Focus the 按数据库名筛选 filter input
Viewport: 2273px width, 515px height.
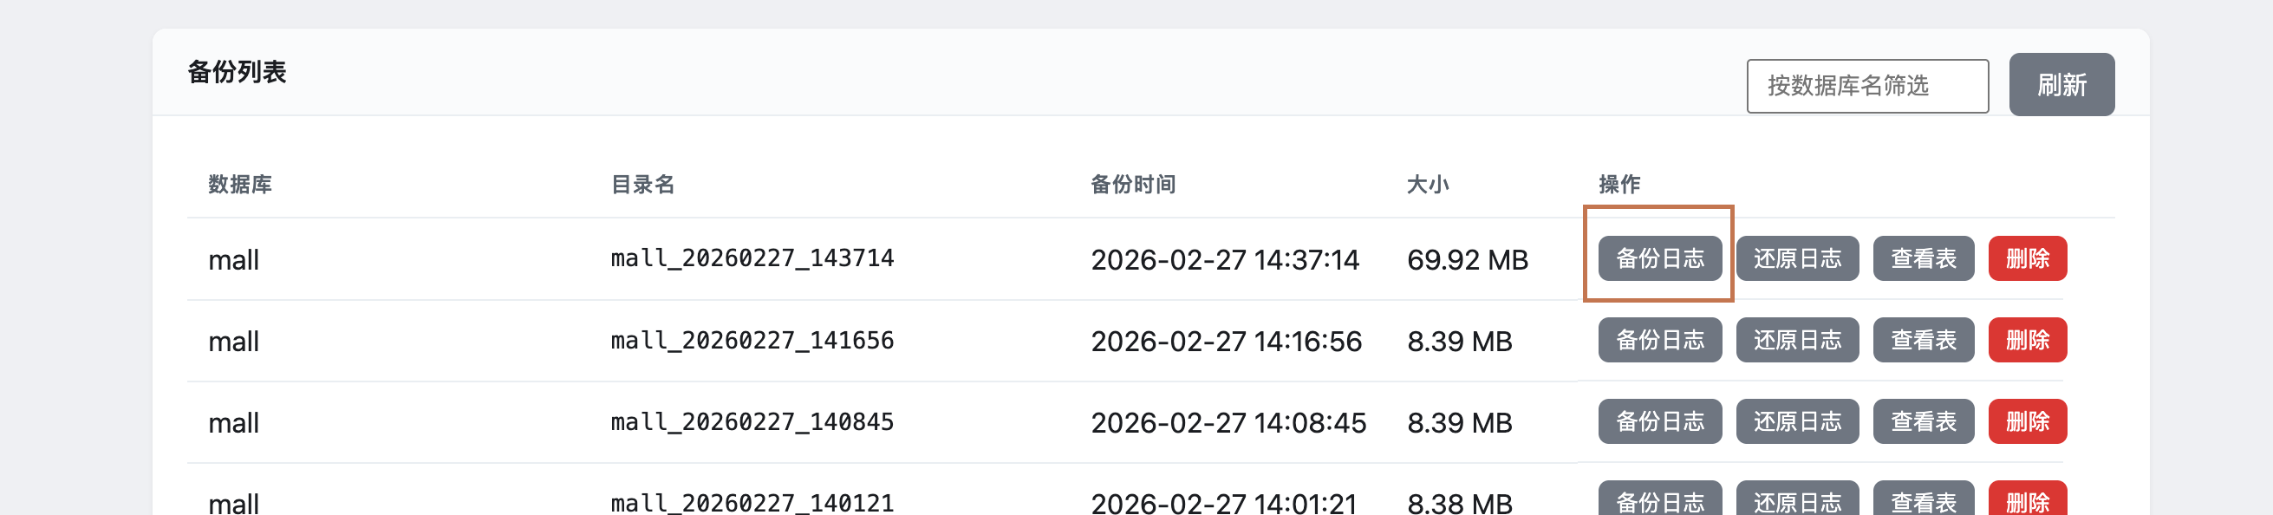(1866, 87)
